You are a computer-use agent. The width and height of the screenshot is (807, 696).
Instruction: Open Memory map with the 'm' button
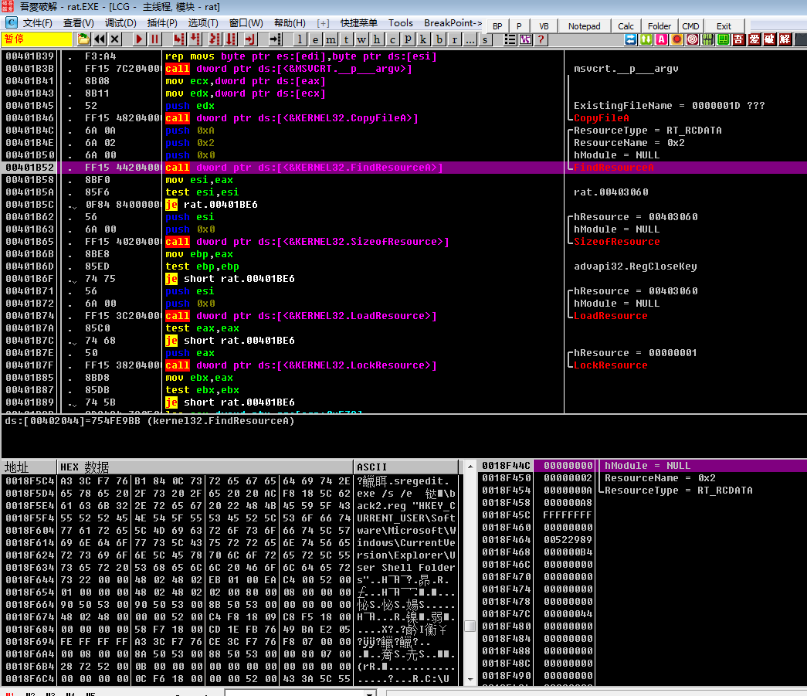[x=331, y=39]
